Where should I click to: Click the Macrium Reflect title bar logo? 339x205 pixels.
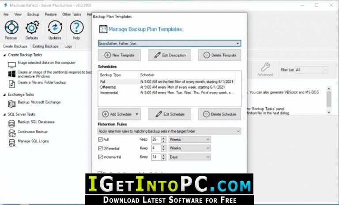coord(6,5)
